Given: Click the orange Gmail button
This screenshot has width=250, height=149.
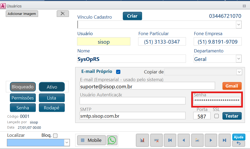Looking at the screenshot, I should (232, 86).
